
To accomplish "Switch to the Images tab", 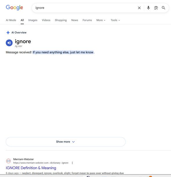I will click(x=33, y=20).
